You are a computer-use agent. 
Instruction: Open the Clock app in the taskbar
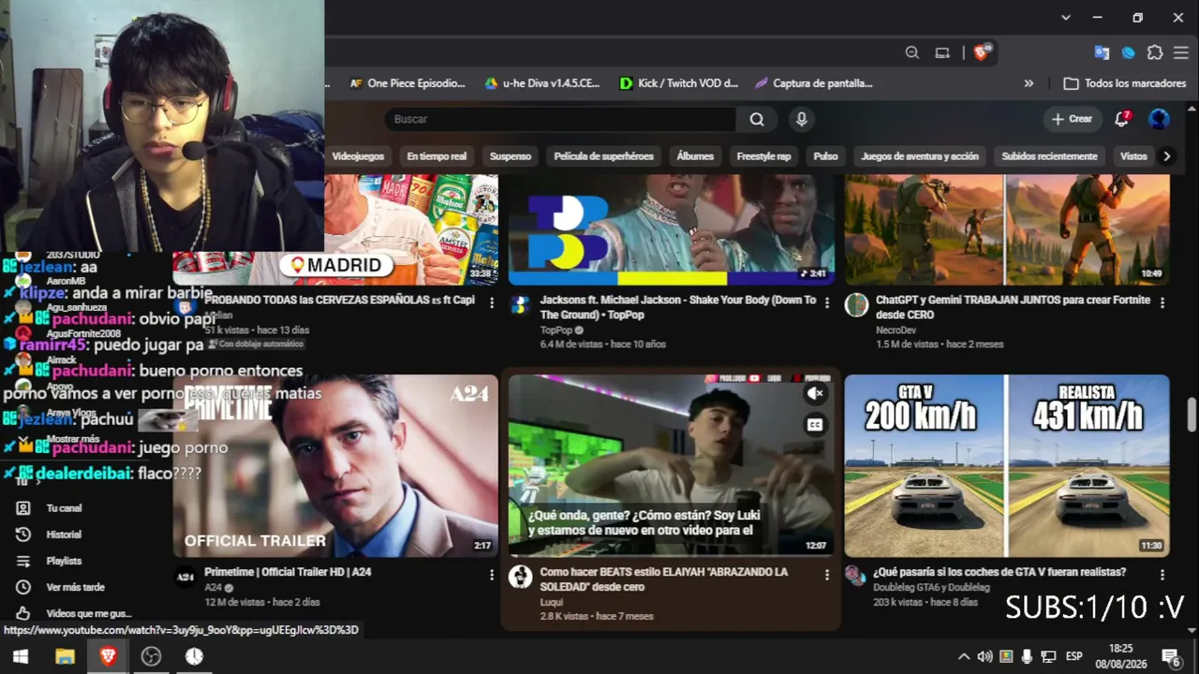click(194, 656)
